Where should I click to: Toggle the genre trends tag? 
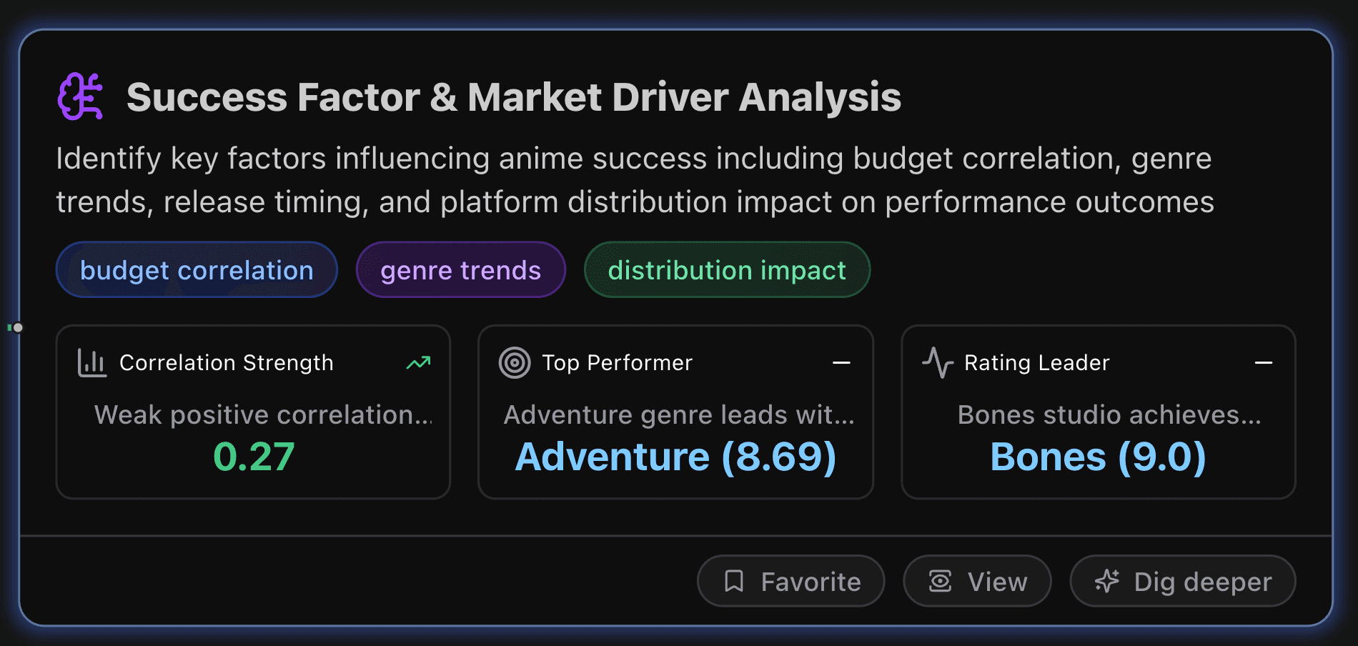click(460, 269)
